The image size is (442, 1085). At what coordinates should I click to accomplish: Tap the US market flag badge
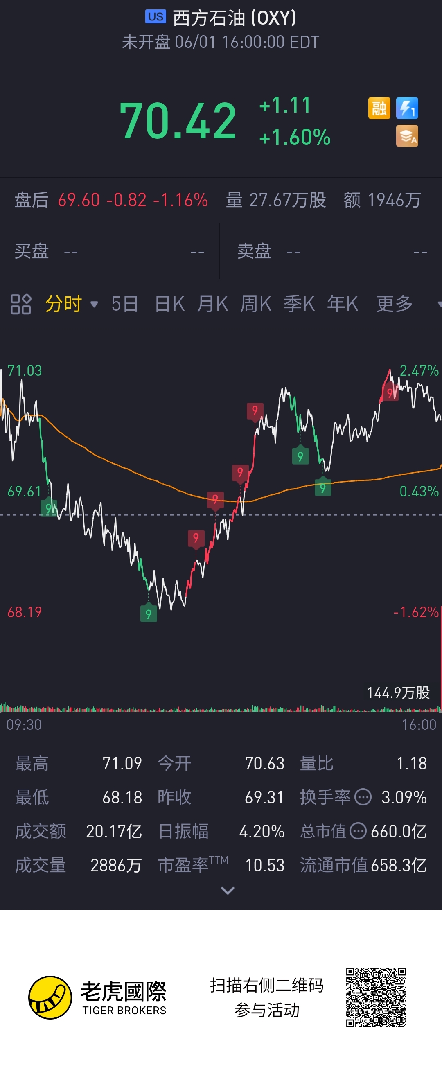click(156, 17)
